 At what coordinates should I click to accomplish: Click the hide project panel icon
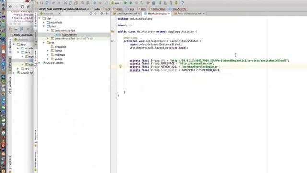(x=107, y=14)
